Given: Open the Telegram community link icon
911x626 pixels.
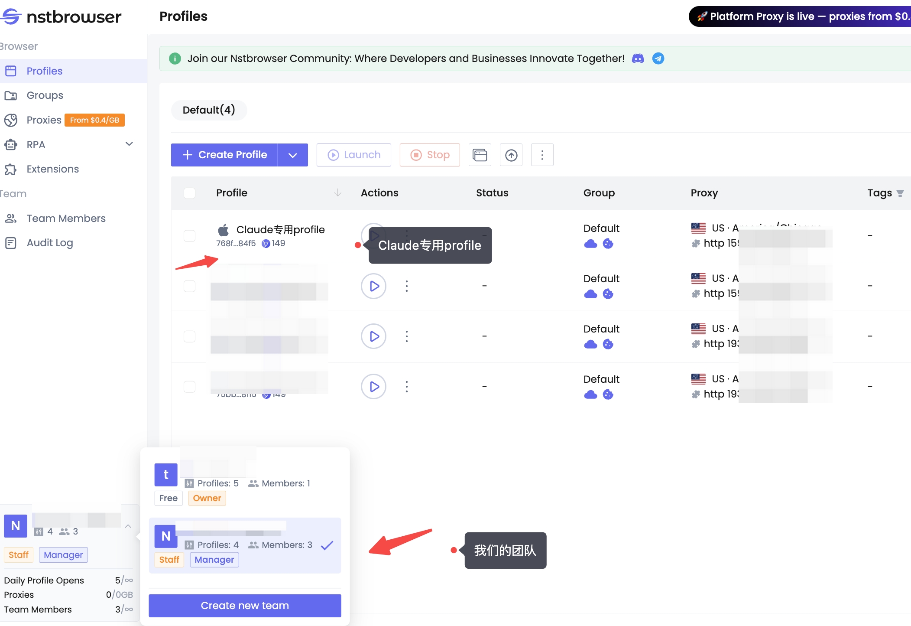Looking at the screenshot, I should pos(658,59).
